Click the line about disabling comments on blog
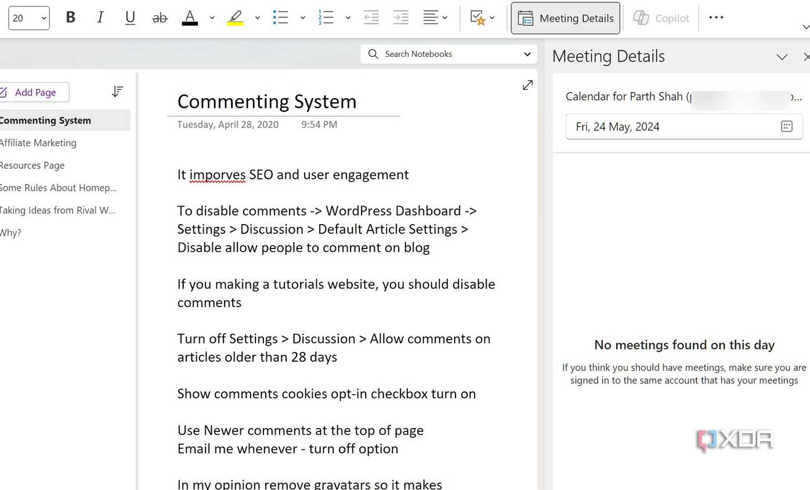Image resolution: width=810 pixels, height=490 pixels. tap(303, 248)
